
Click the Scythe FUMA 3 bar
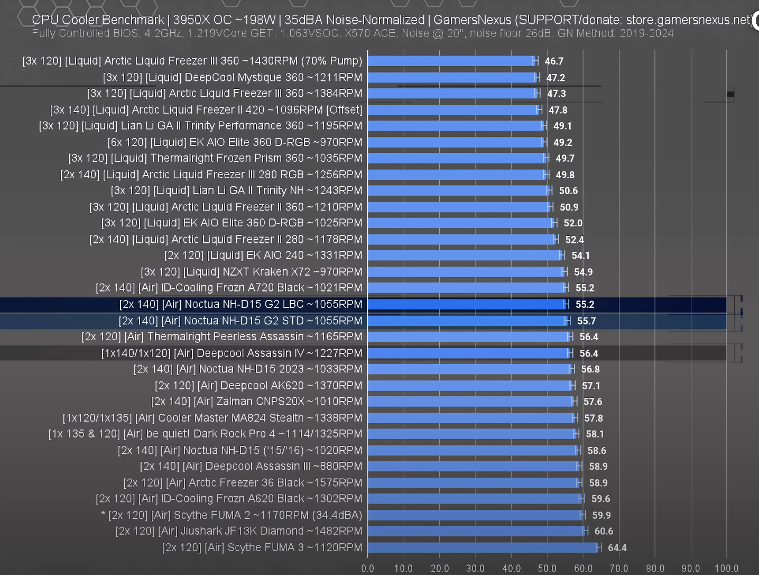[483, 547]
